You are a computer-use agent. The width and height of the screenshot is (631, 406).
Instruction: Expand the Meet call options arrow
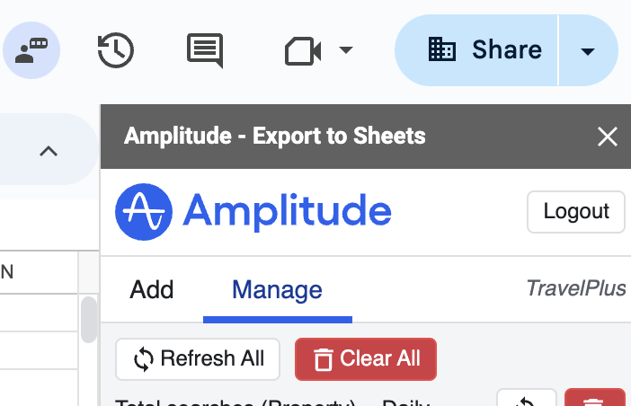coord(346,50)
